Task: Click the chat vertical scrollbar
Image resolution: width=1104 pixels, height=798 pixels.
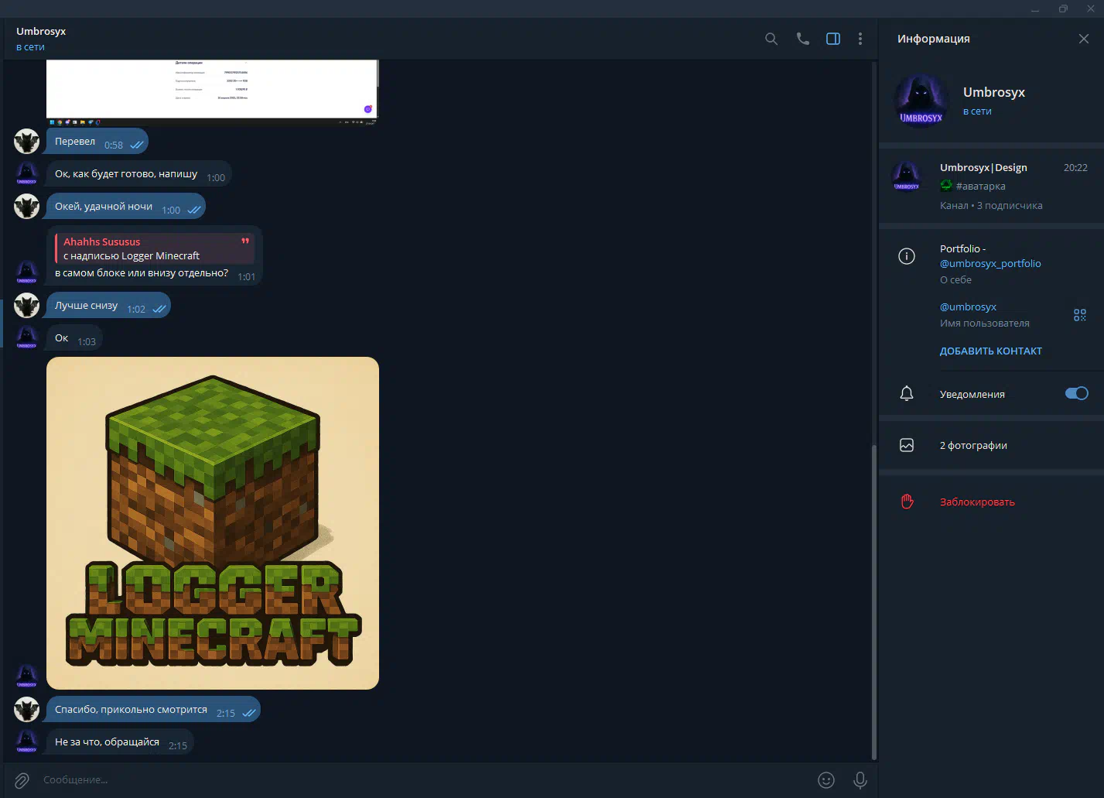Action: (874, 601)
